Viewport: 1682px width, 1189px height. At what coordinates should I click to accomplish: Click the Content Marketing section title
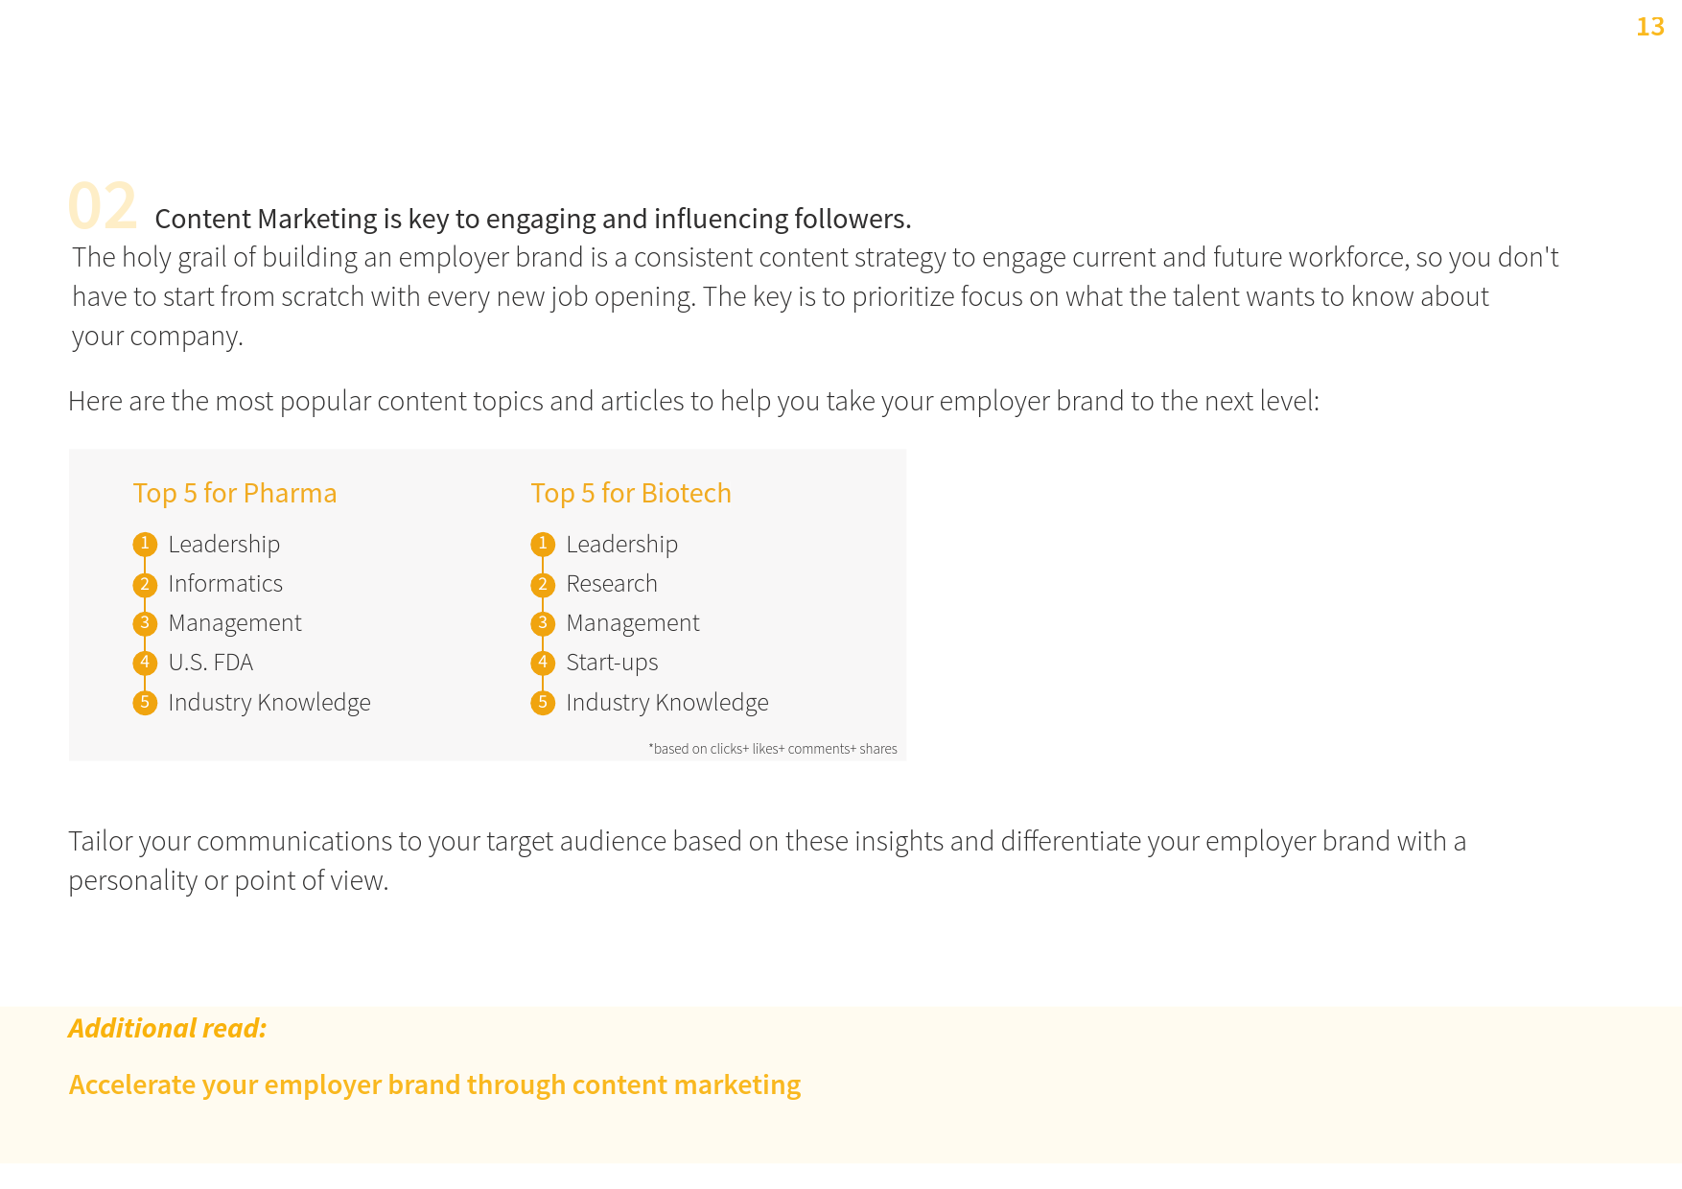(532, 220)
